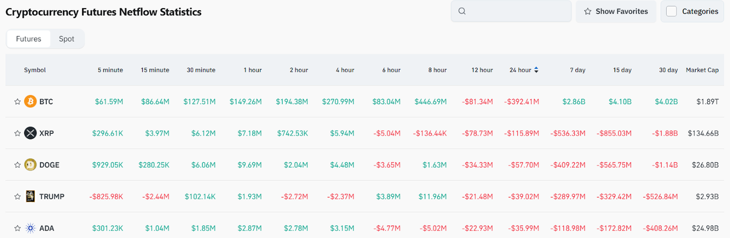Select the Futures tab
This screenshot has height=238, width=730.
tap(29, 39)
